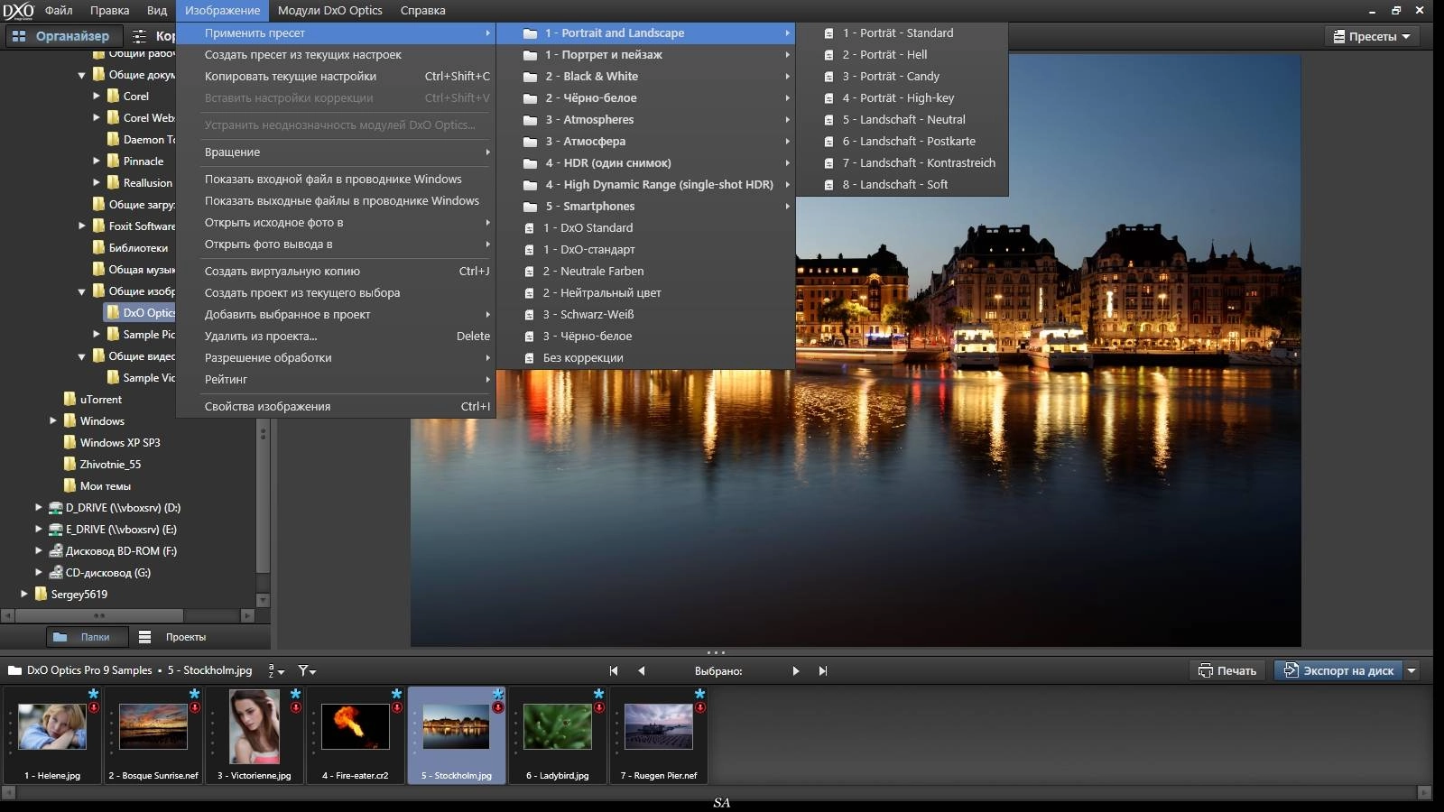Apply preset 3 - Porträt - Candy
The image size is (1444, 812).
[x=902, y=76]
